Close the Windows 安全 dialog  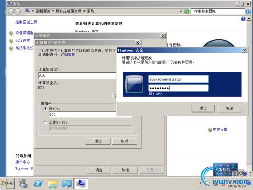(244, 50)
